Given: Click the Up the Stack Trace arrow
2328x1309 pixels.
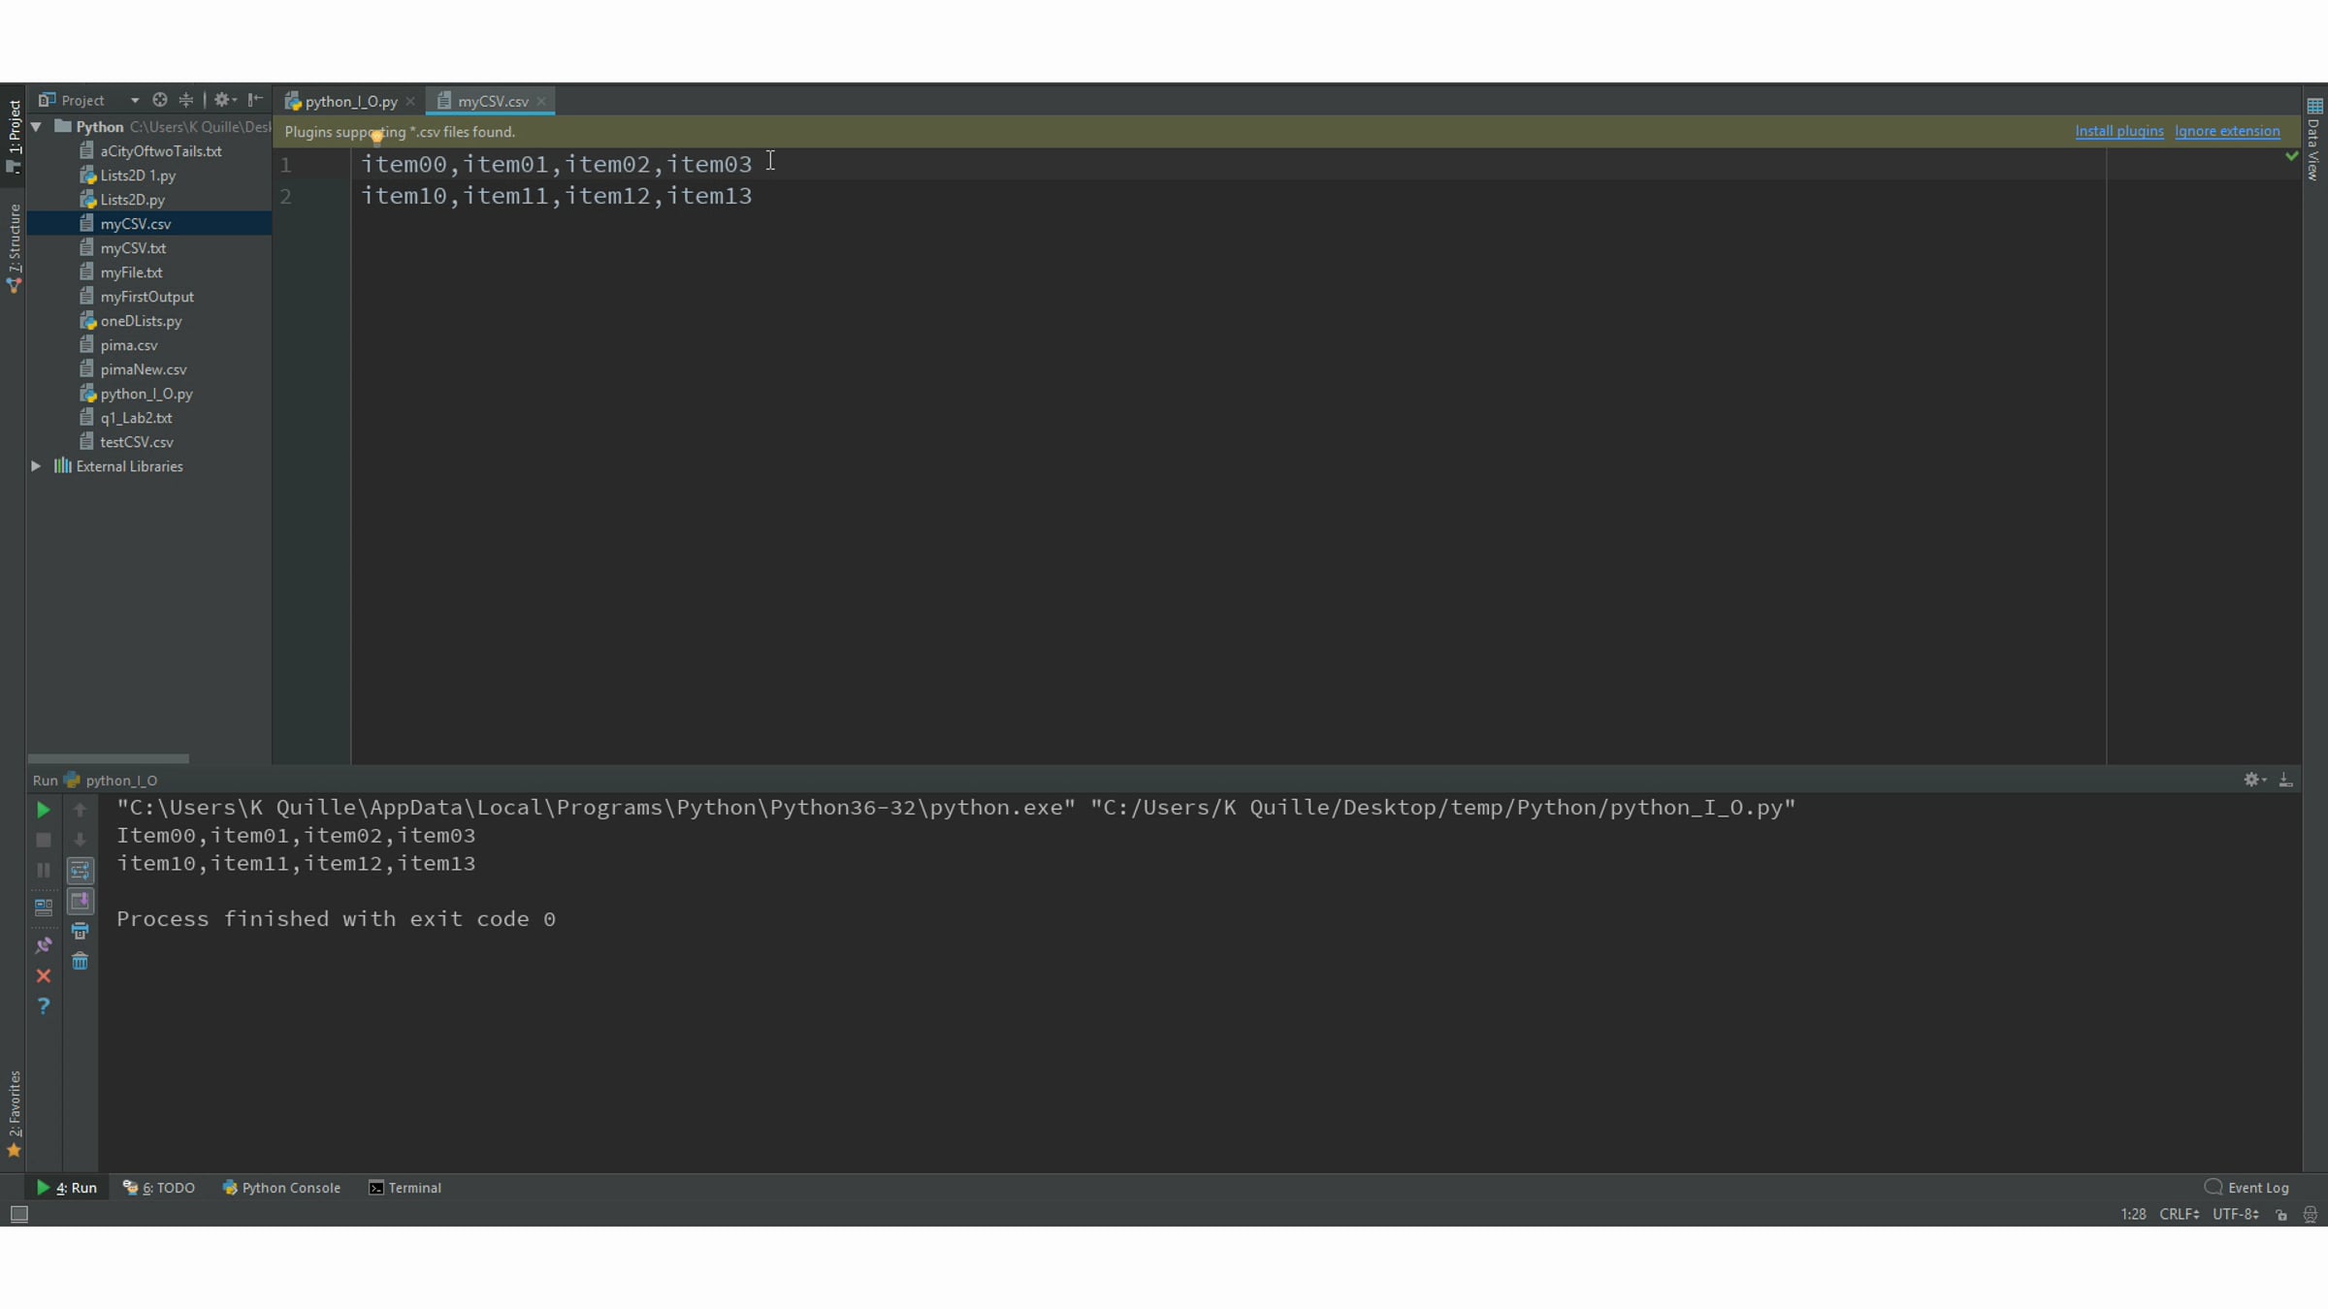Looking at the screenshot, I should click(80, 810).
